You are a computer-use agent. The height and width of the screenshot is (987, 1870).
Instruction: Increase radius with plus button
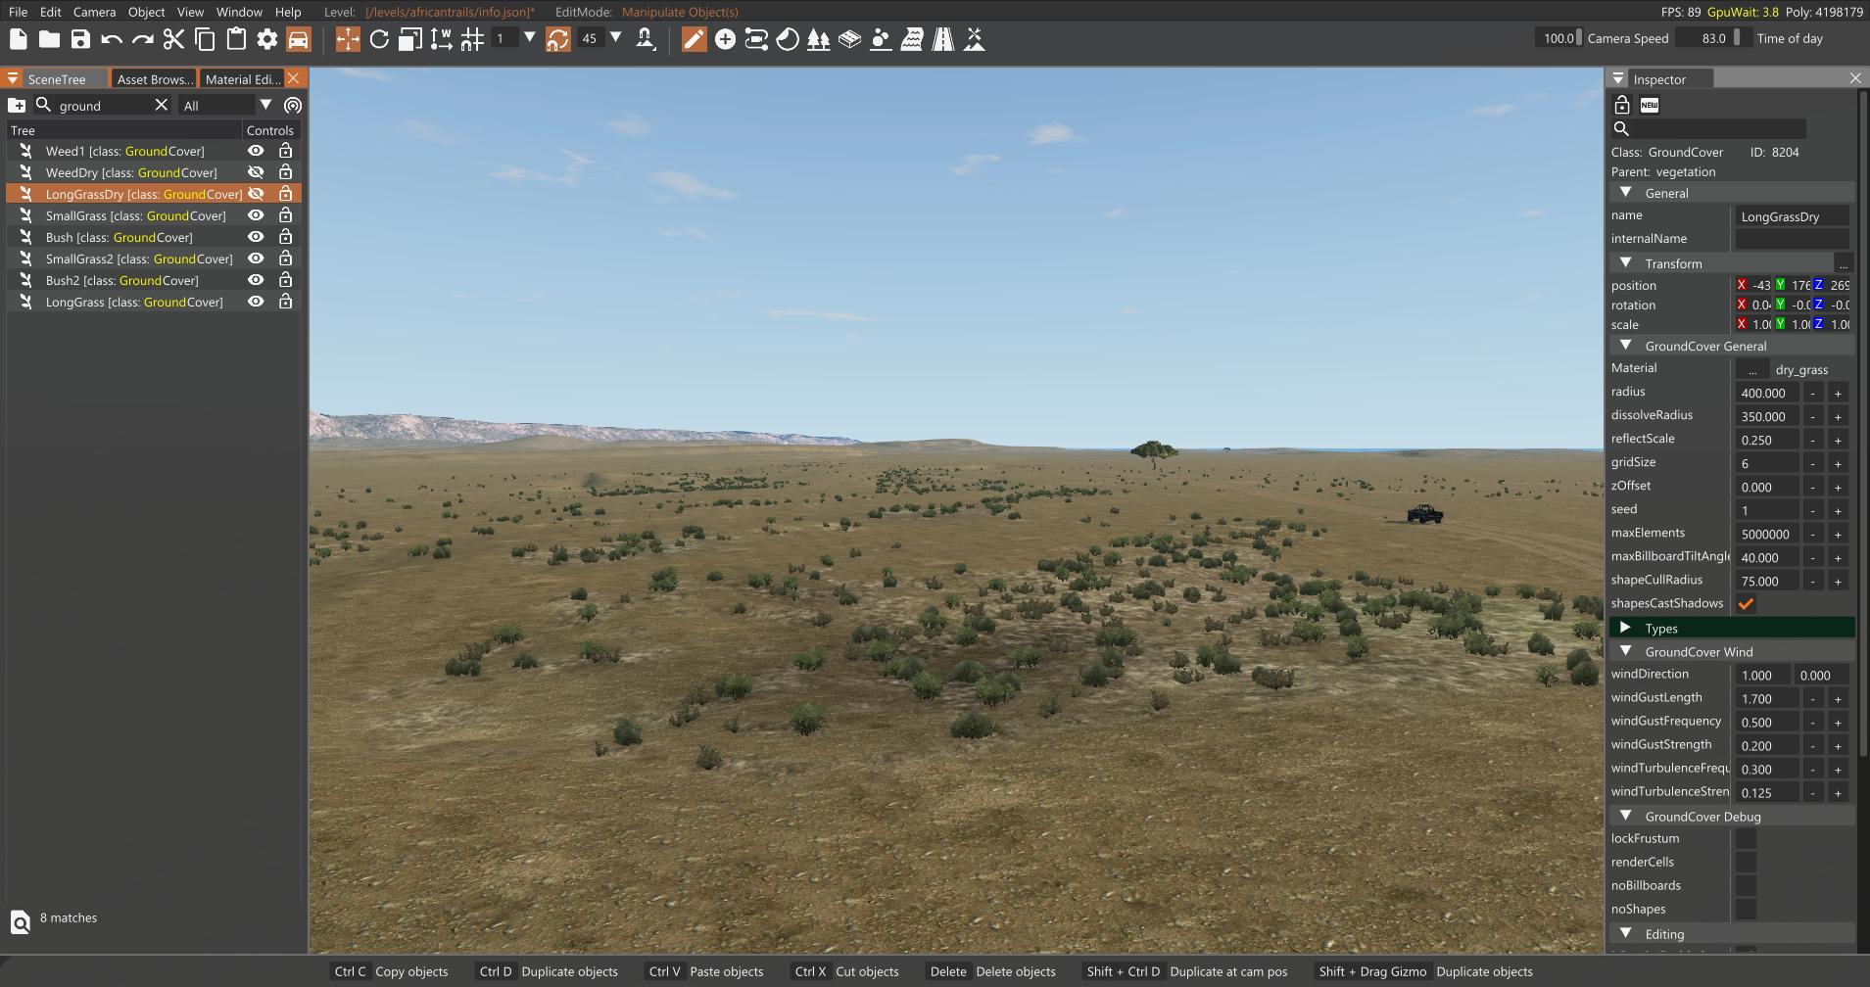point(1838,394)
